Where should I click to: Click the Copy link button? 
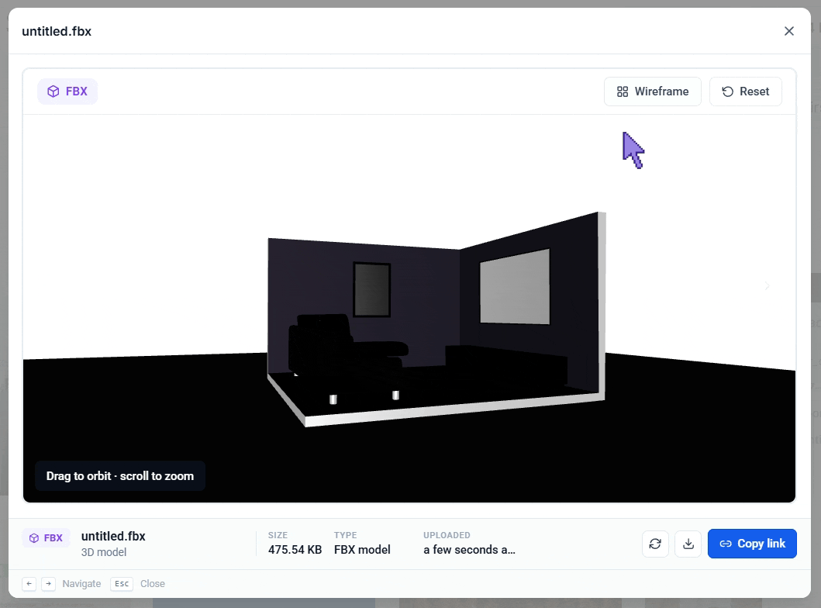[752, 544]
